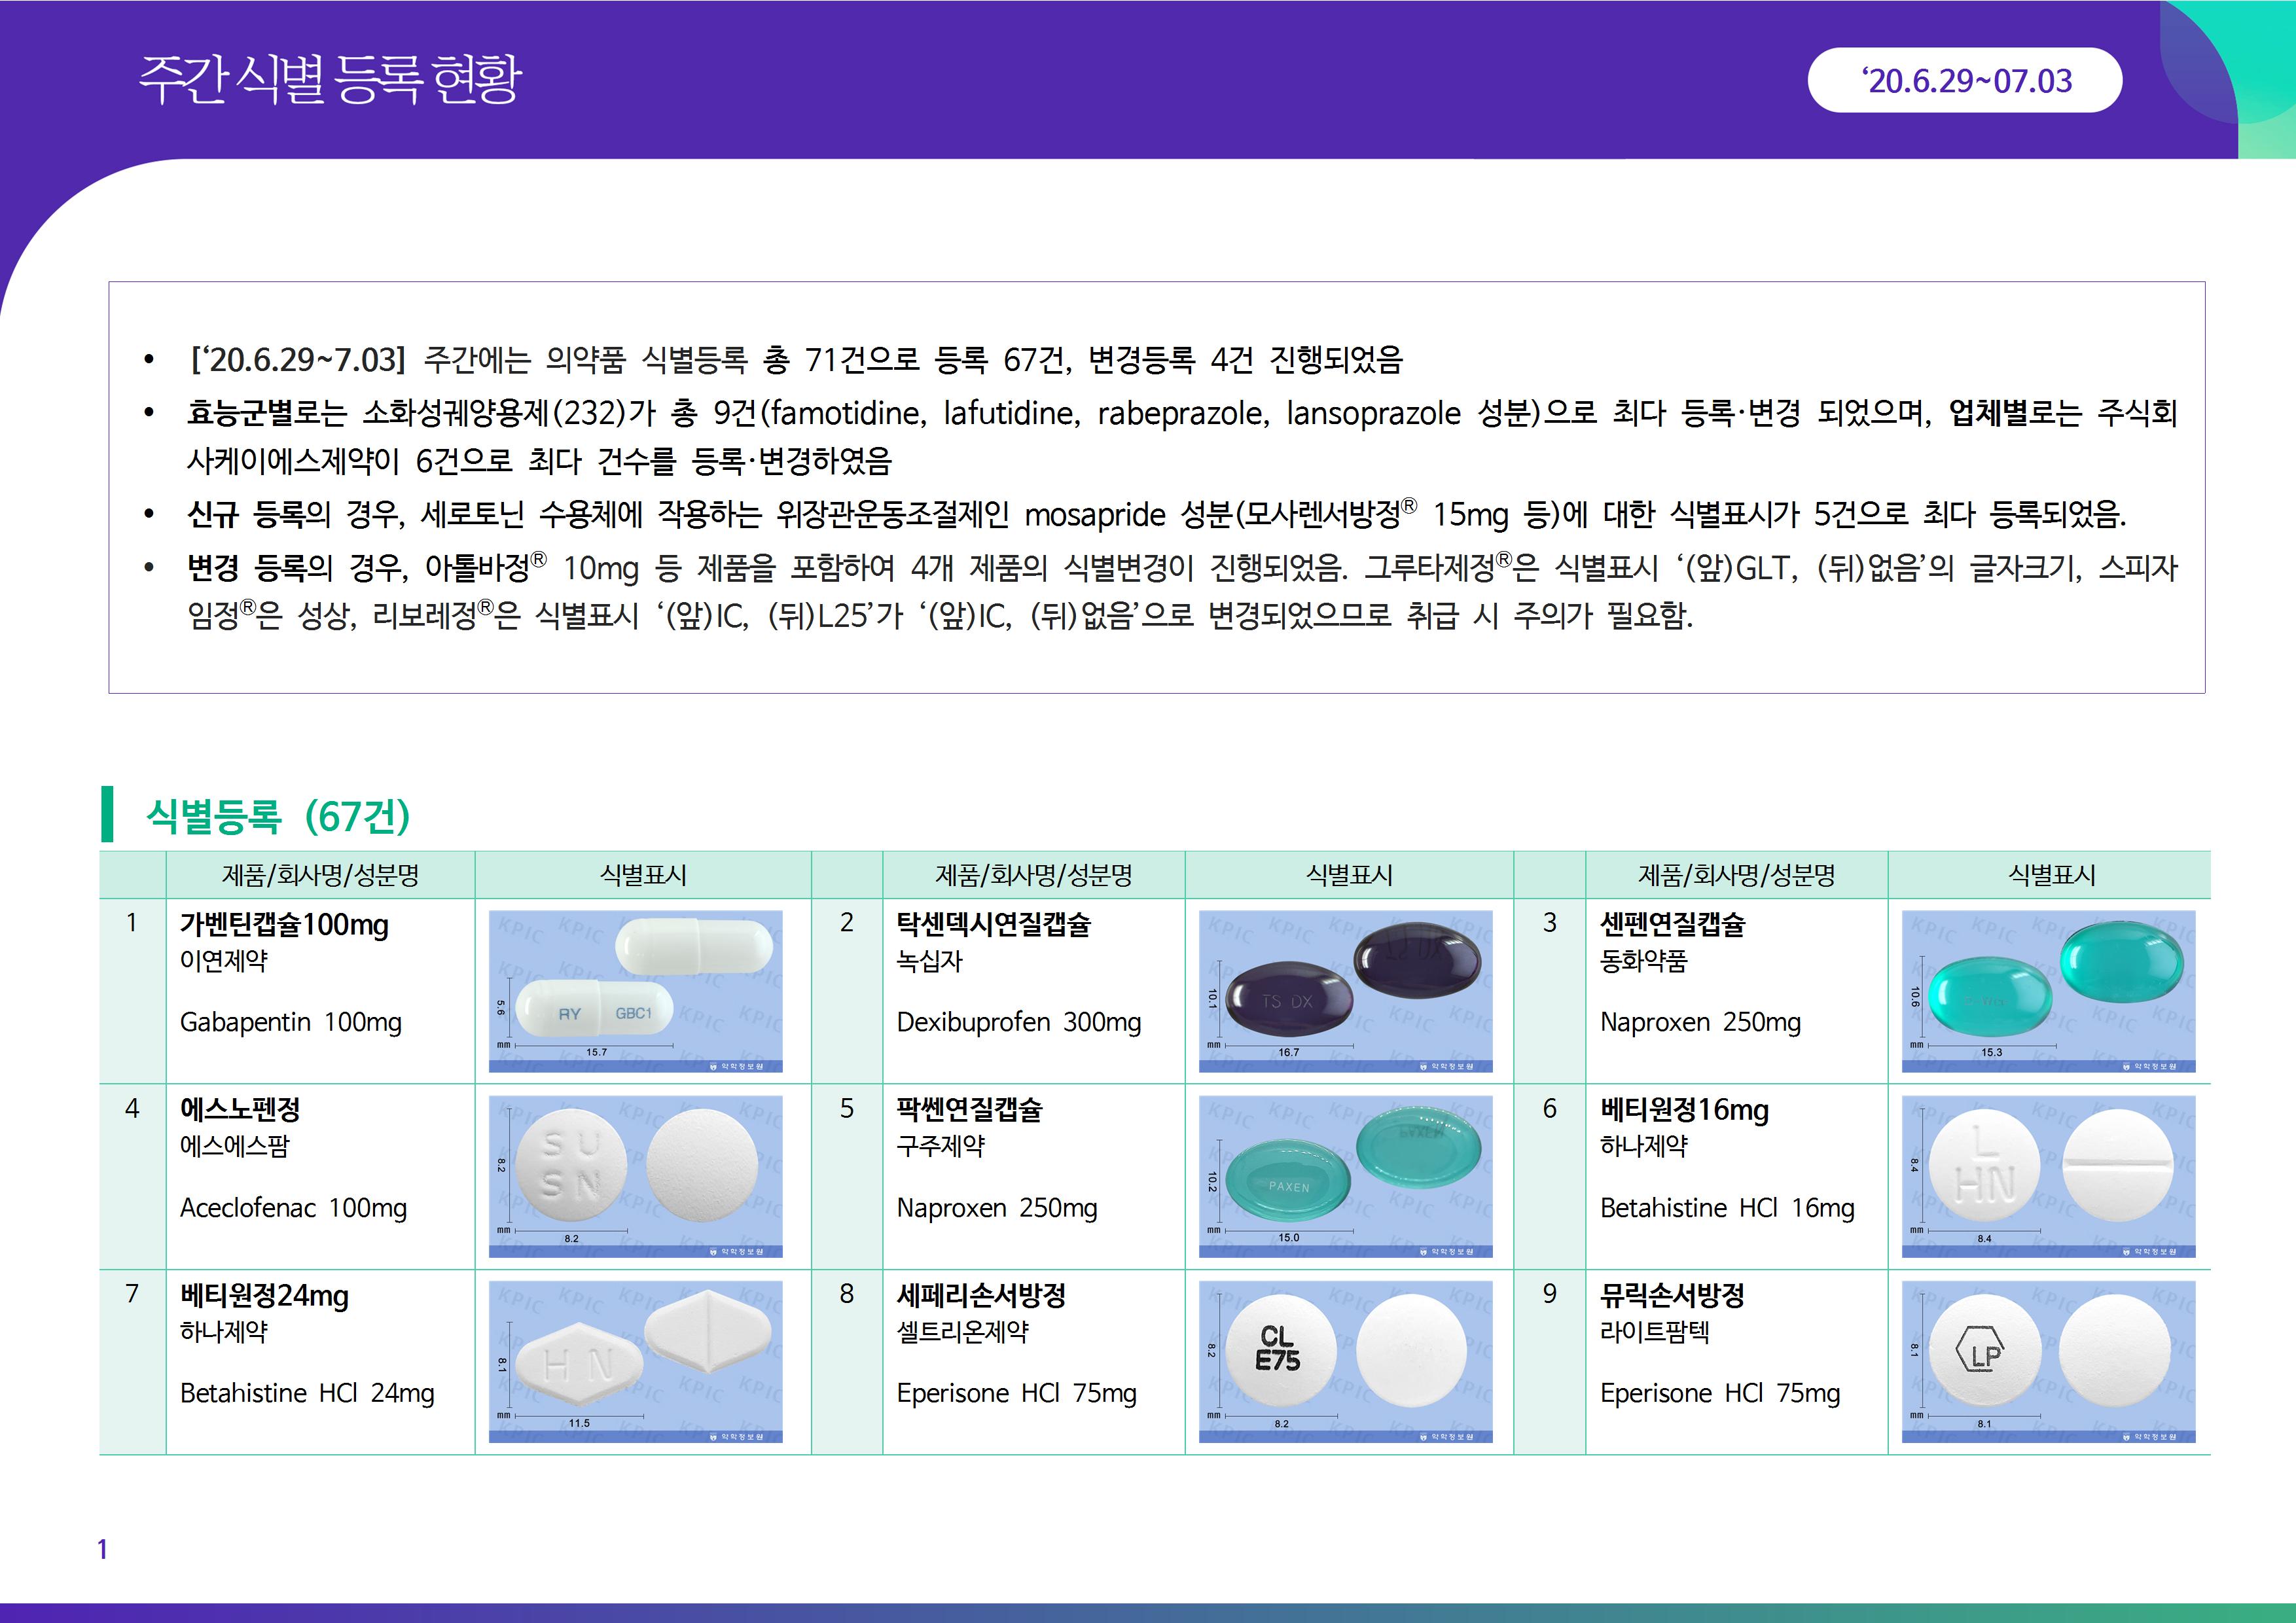Click the company name 라이트팜텍
The image size is (2296, 1623).
click(1654, 1332)
